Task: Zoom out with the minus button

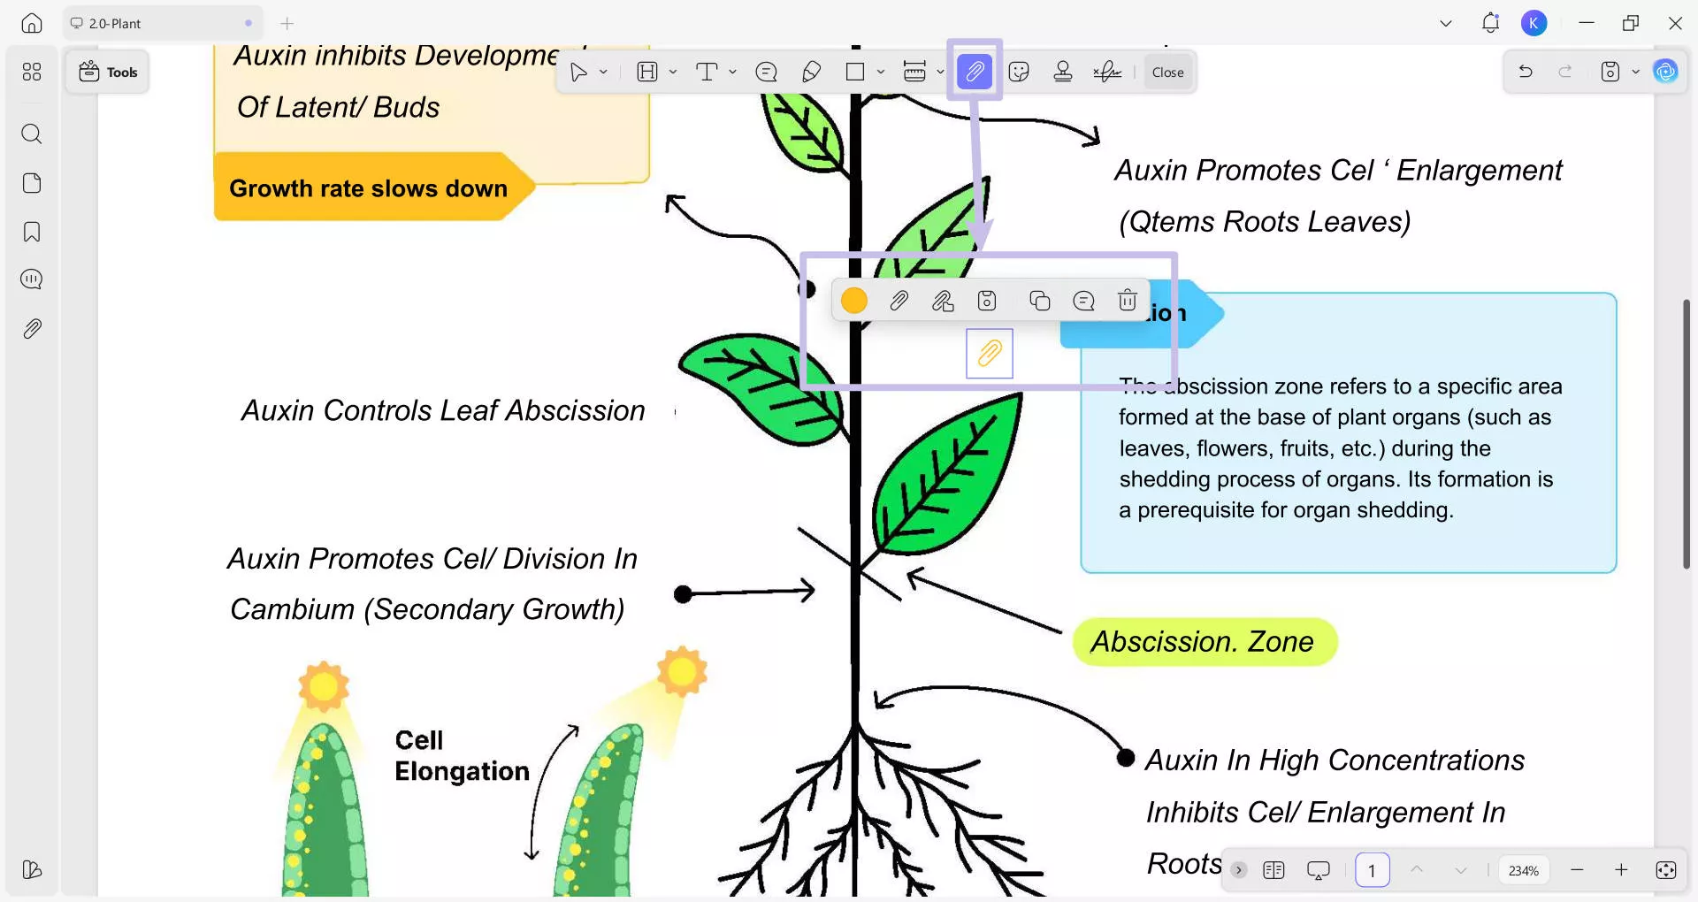Action: 1577,870
